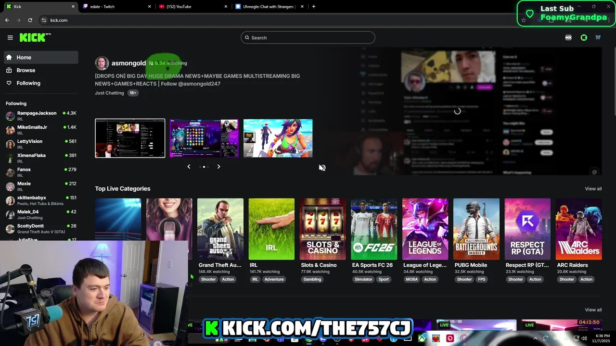
Task: Switch to the Uhmegle chat tab
Action: [x=270, y=7]
